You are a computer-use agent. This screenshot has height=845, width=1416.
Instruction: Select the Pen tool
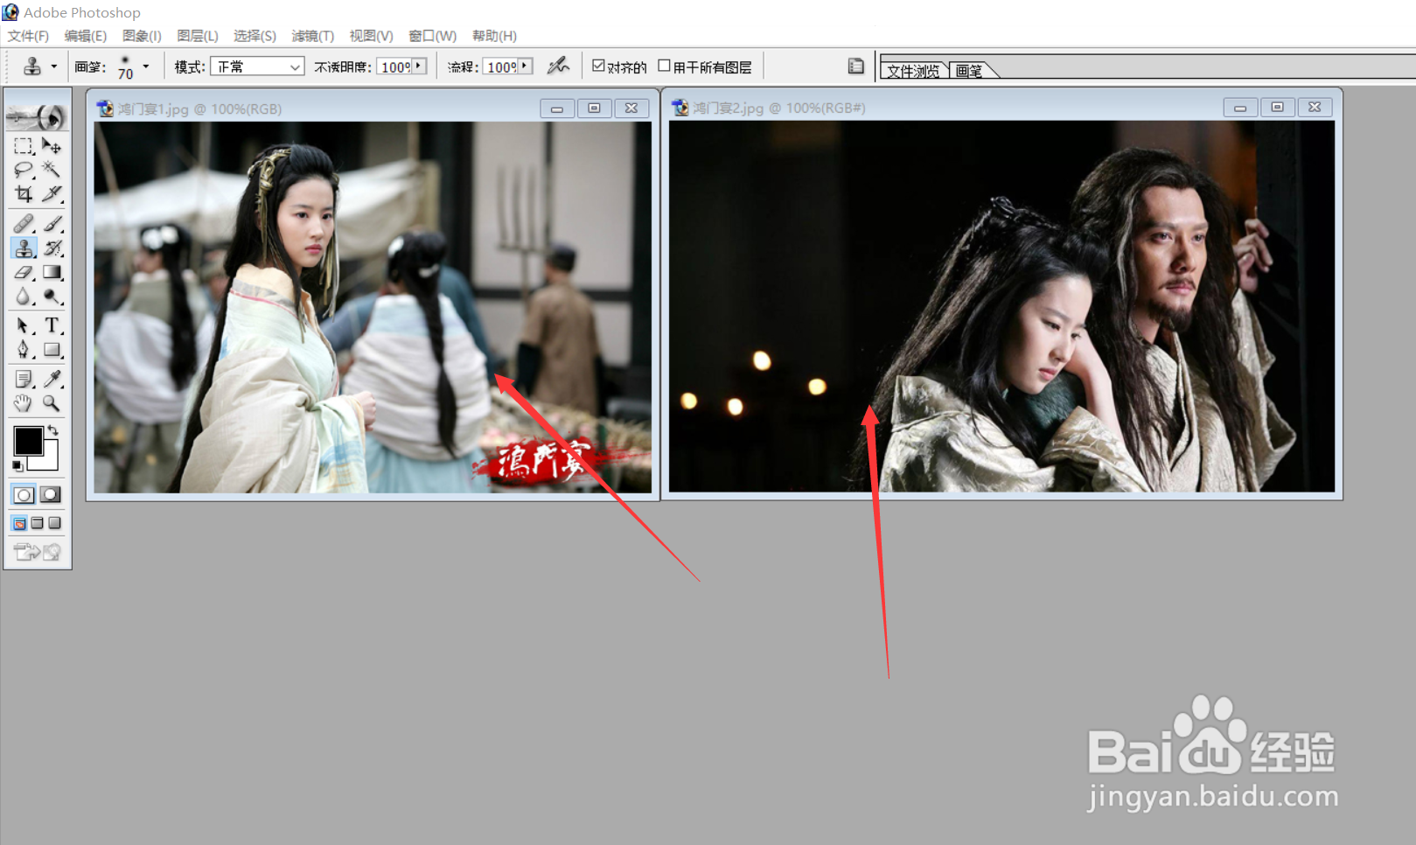(x=24, y=350)
